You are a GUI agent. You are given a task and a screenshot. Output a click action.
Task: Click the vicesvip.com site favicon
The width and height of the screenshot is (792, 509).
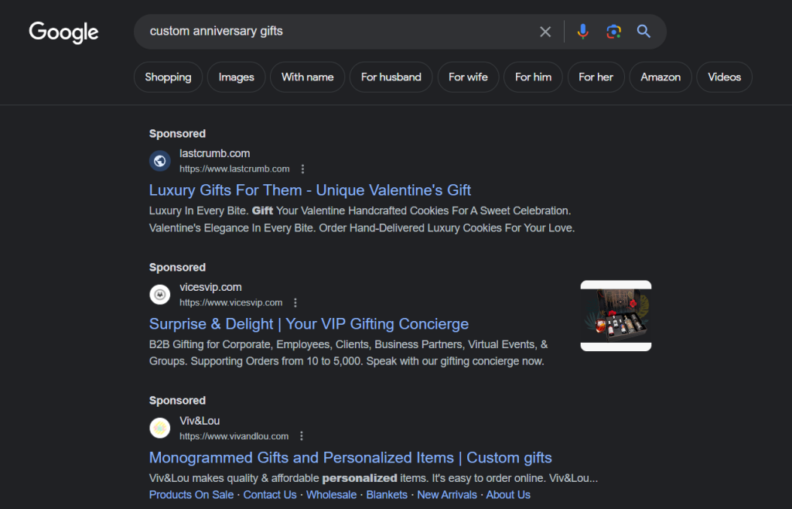[x=159, y=294]
